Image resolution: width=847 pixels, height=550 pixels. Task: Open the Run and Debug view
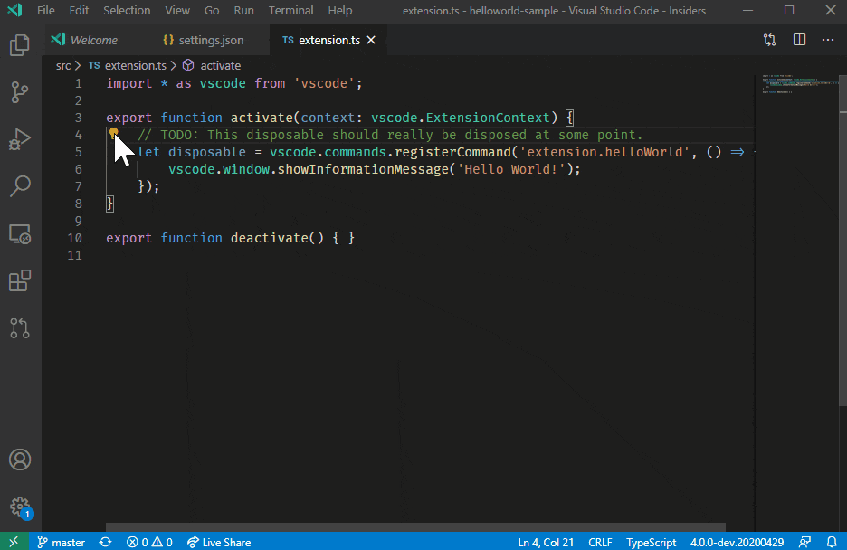click(x=20, y=139)
